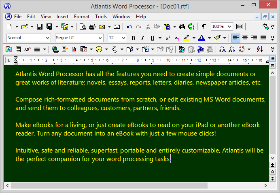Toggle Italic formatting
The height and width of the screenshot is (193, 280).
[142, 38]
